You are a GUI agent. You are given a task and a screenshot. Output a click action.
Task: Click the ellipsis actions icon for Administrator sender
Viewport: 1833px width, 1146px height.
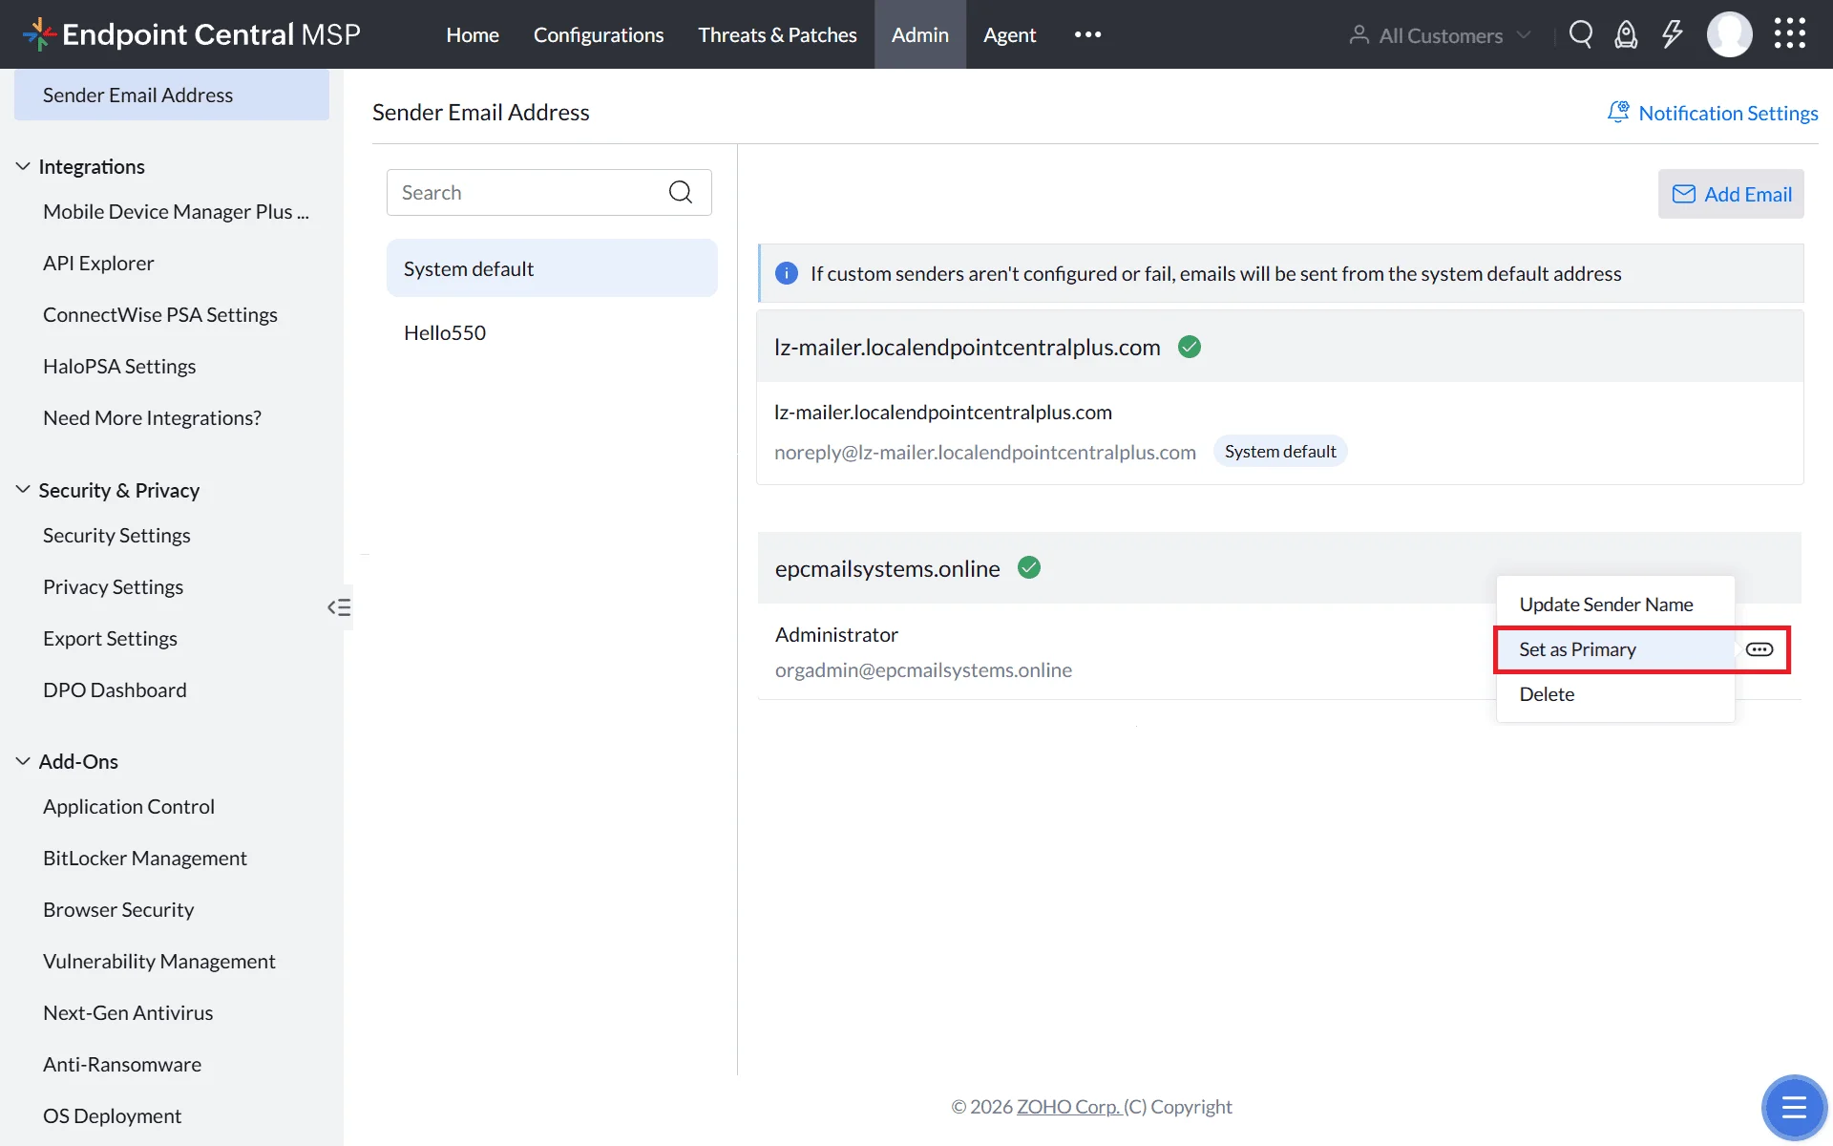[1759, 649]
